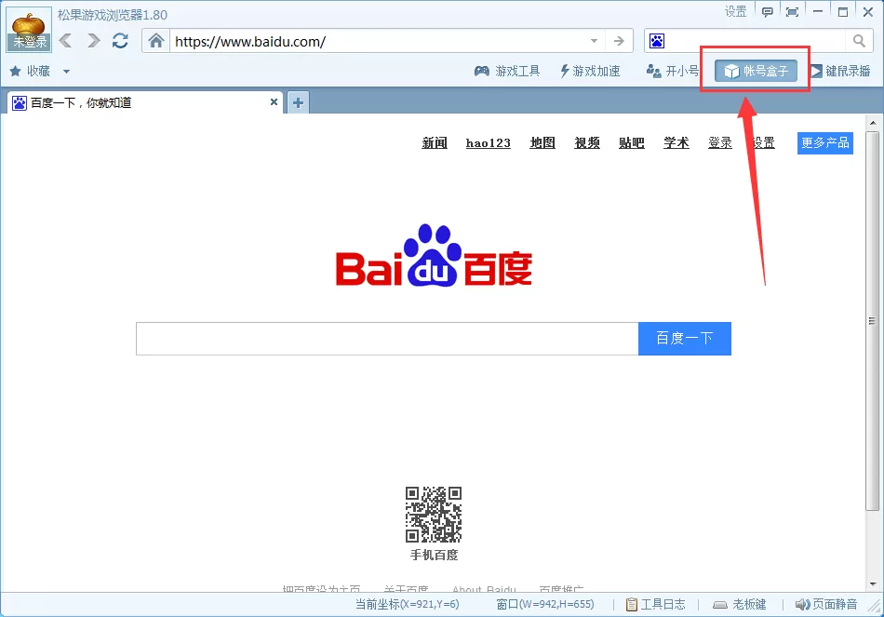This screenshot has width=884, height=617.
Task: Click the 老板键 boss key
Action: [x=740, y=605]
